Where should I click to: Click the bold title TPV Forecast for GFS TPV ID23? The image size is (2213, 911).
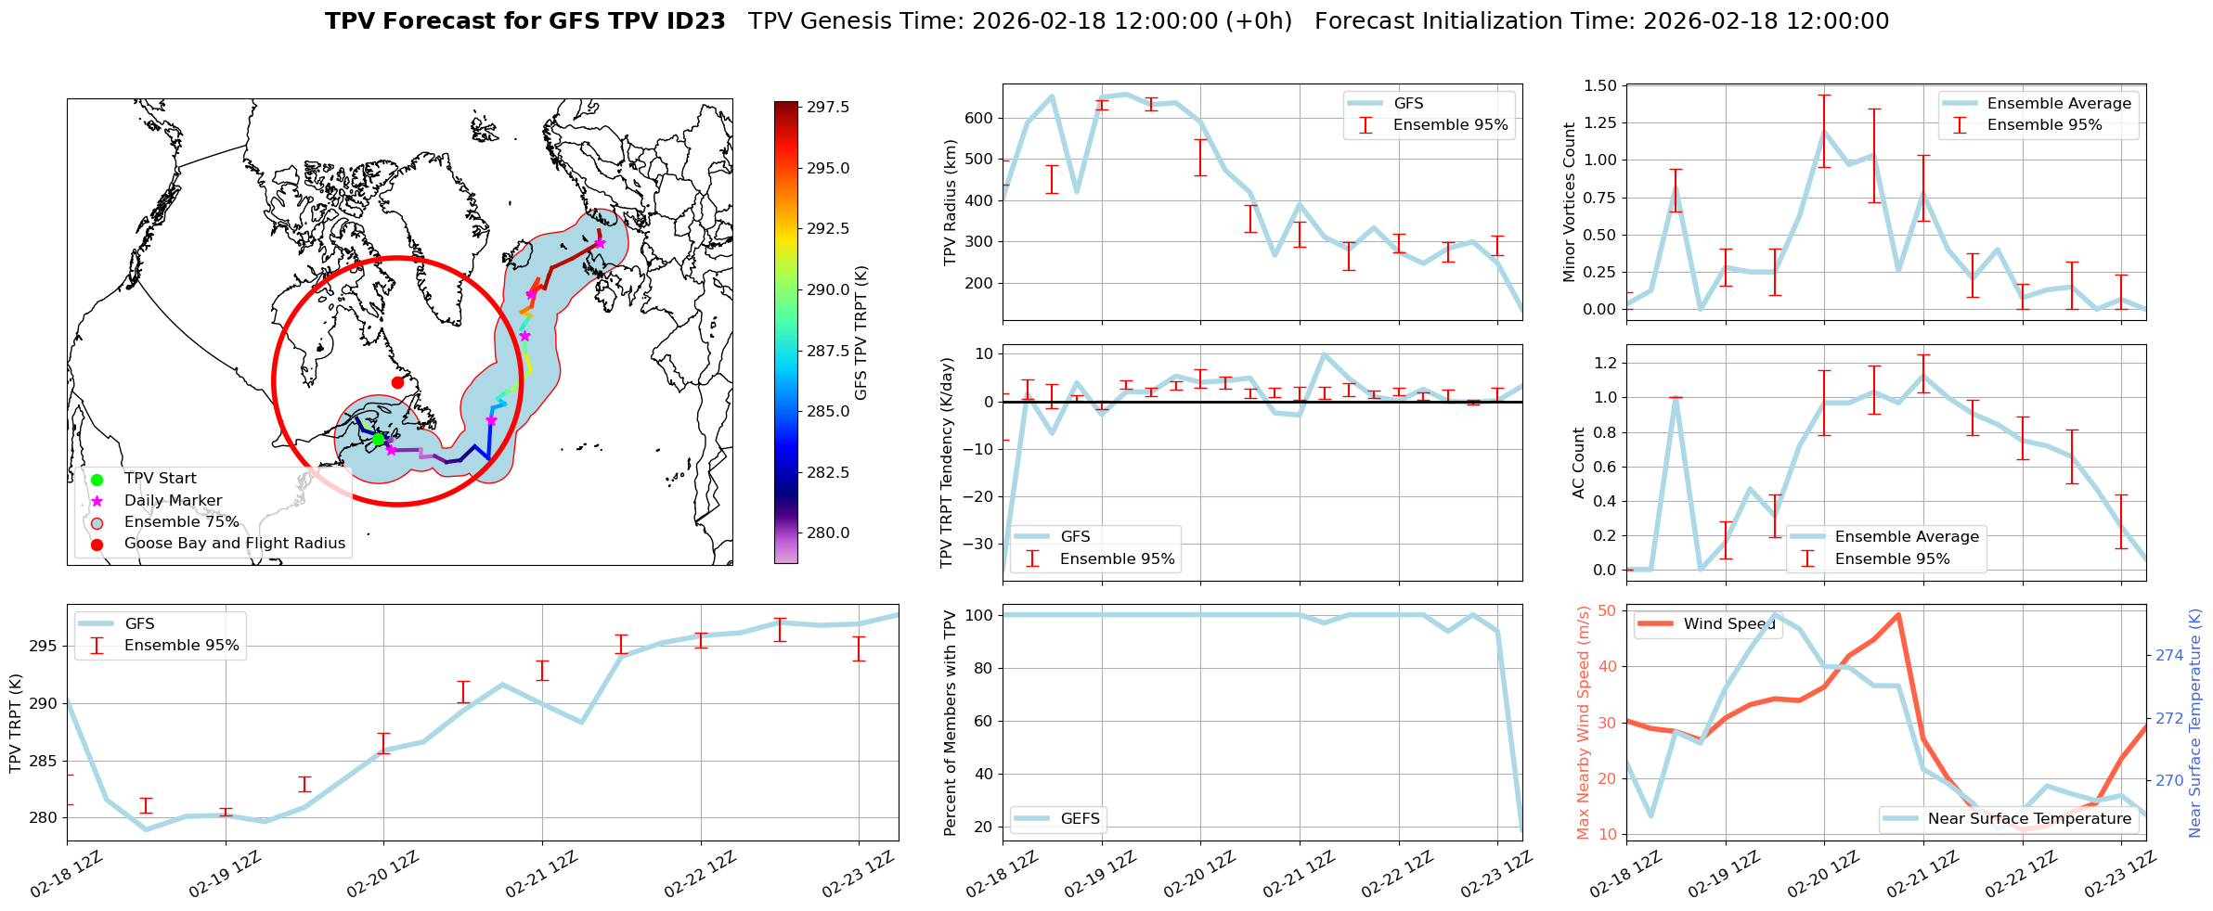(x=524, y=21)
